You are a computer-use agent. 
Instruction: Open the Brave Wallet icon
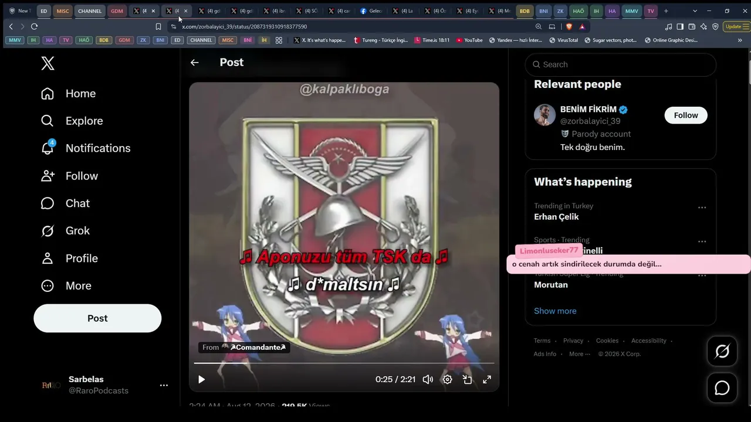click(x=692, y=26)
